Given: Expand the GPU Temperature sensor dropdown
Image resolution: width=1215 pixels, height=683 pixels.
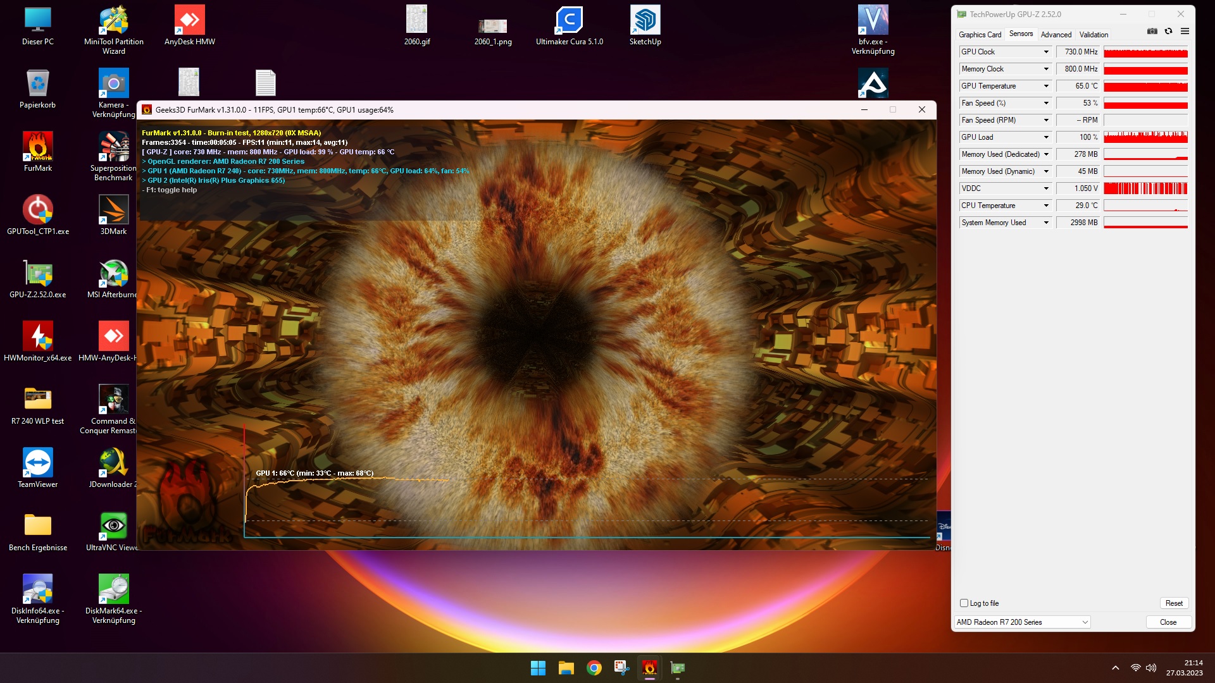Looking at the screenshot, I should click(x=1046, y=86).
